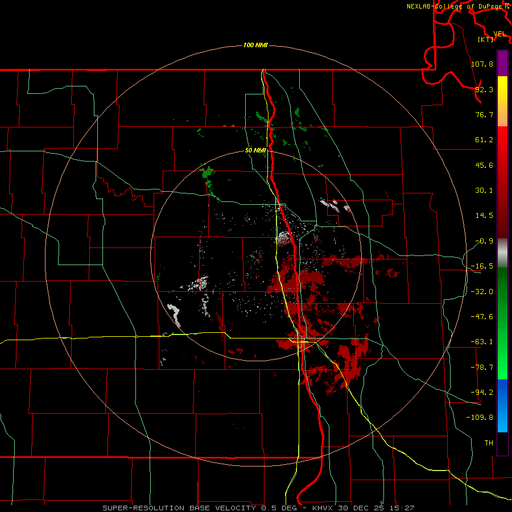Pick the gray near-zero color bar segment
The height and width of the screenshot is (512, 512).
[x=502, y=253]
